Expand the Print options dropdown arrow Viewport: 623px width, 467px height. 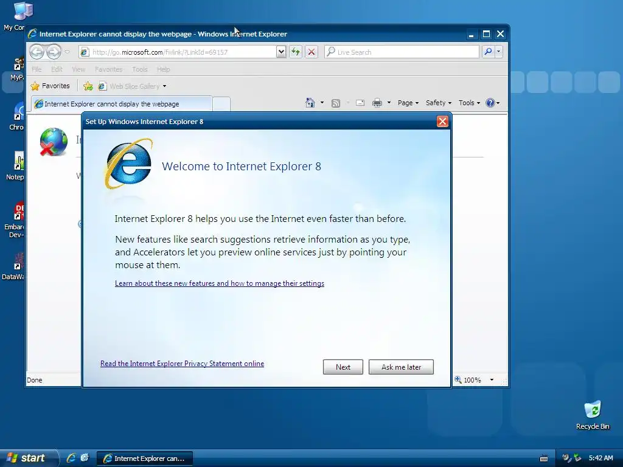click(x=389, y=103)
